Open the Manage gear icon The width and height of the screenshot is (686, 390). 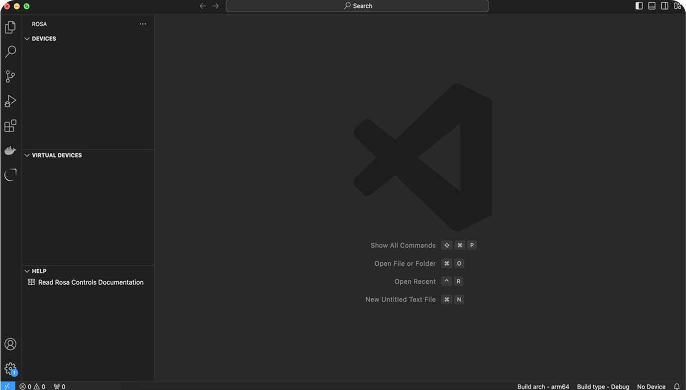(10, 369)
